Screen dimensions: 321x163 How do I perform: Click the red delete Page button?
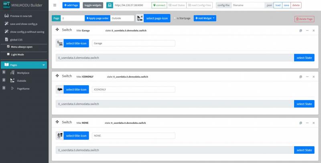click(x=304, y=19)
